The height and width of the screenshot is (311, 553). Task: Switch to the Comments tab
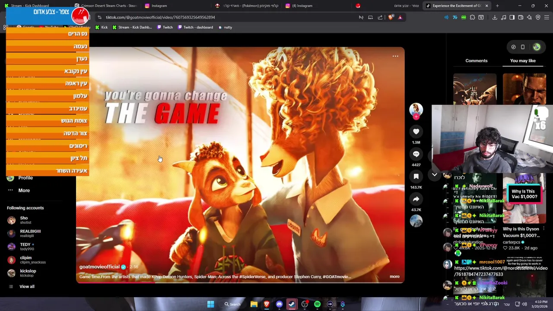[x=477, y=61]
